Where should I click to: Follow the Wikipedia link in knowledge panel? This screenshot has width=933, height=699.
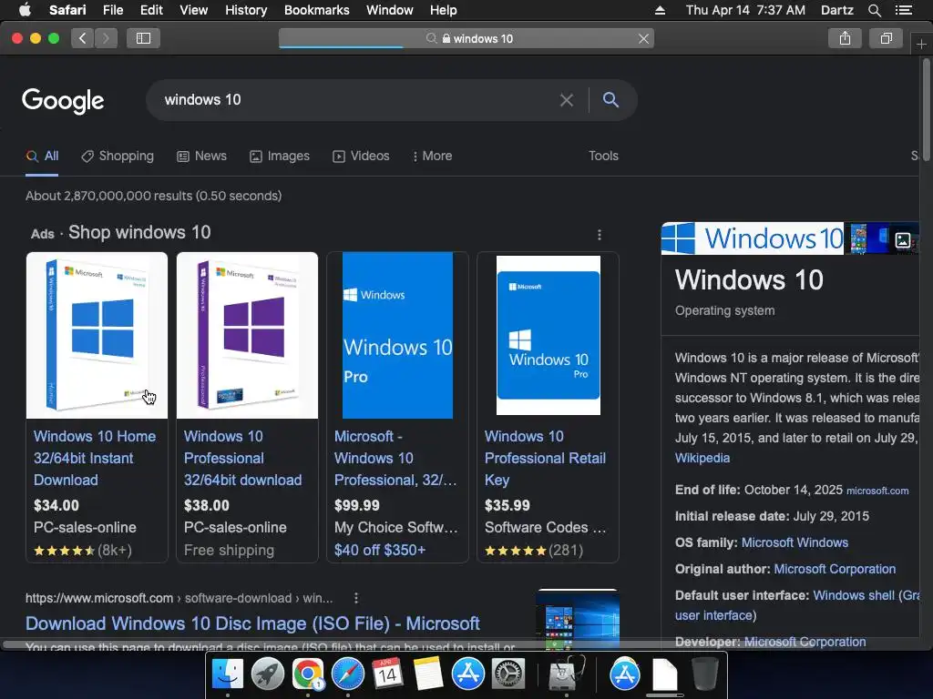pos(702,458)
